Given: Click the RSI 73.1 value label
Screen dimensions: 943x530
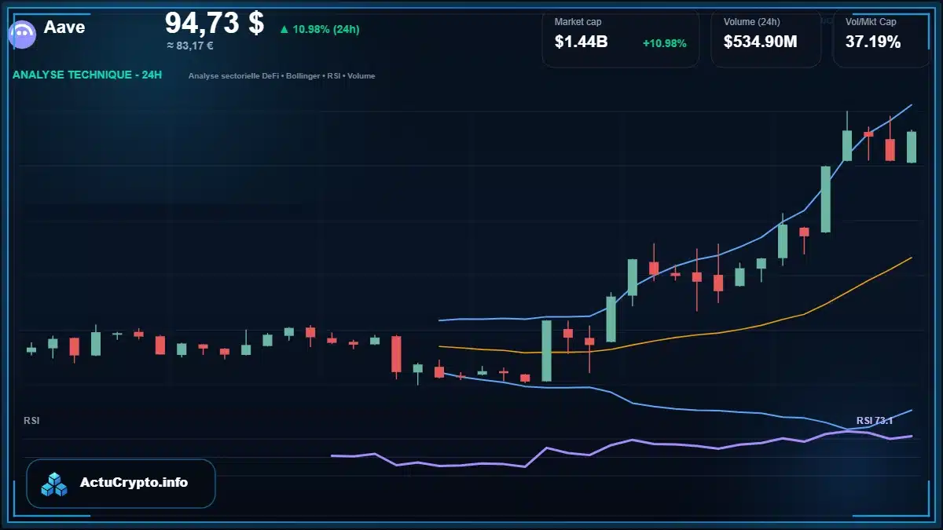Looking at the screenshot, I should tap(875, 421).
